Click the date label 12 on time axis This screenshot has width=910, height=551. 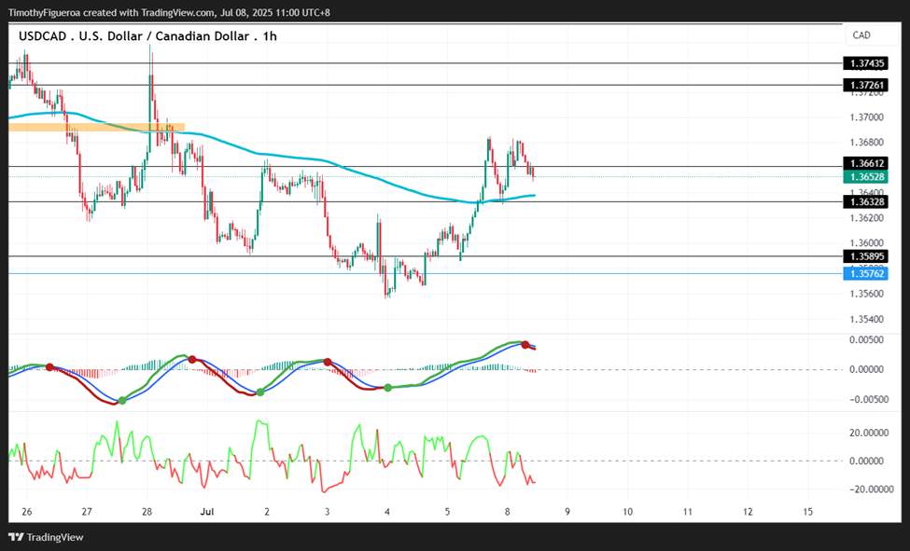coord(748,512)
